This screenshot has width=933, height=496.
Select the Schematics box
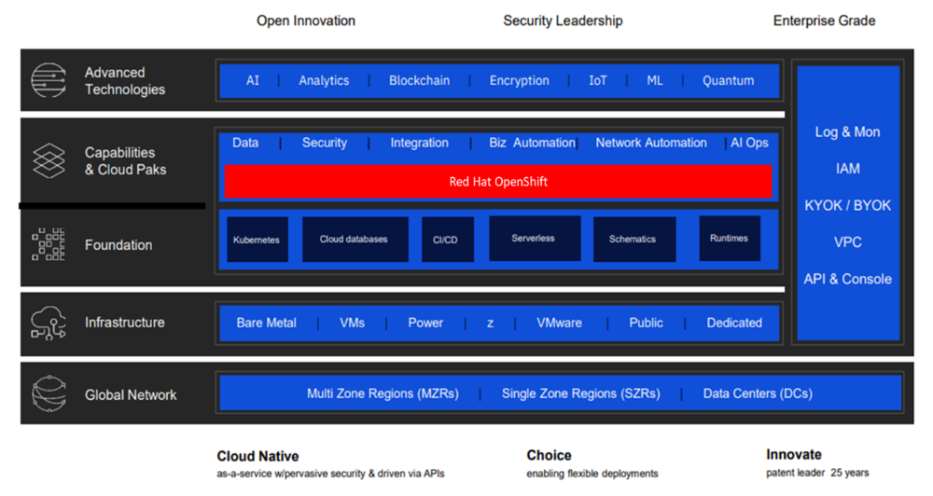(x=634, y=239)
